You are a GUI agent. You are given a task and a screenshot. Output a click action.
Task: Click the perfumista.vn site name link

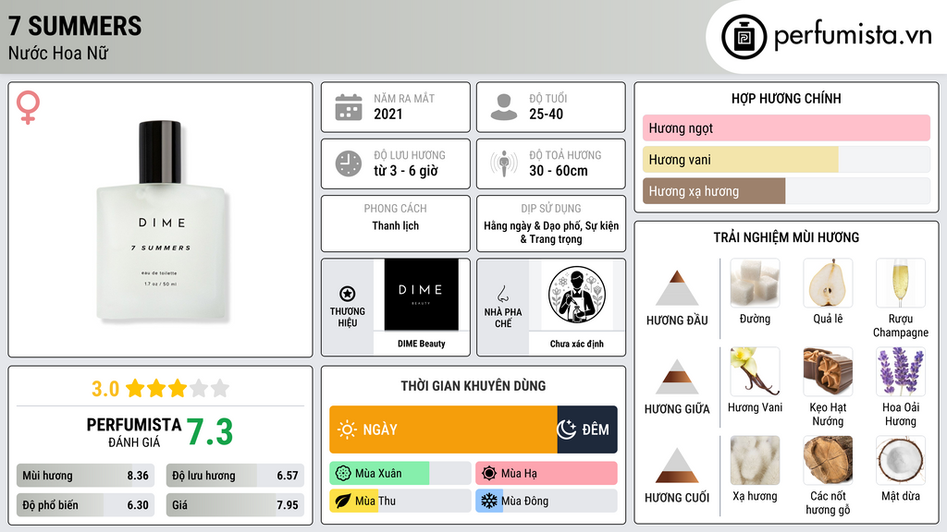coord(853,36)
